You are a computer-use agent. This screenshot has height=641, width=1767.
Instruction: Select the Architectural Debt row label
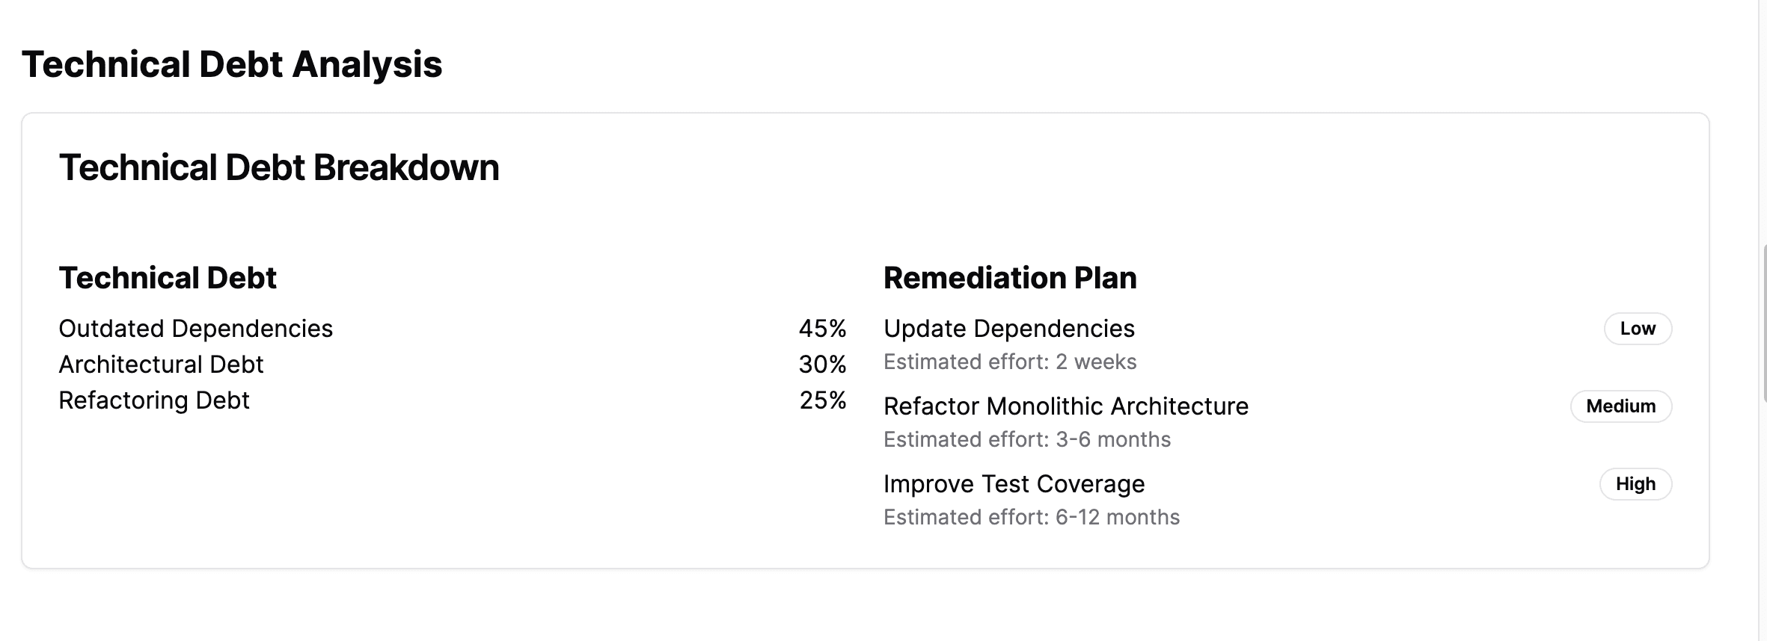point(161,365)
